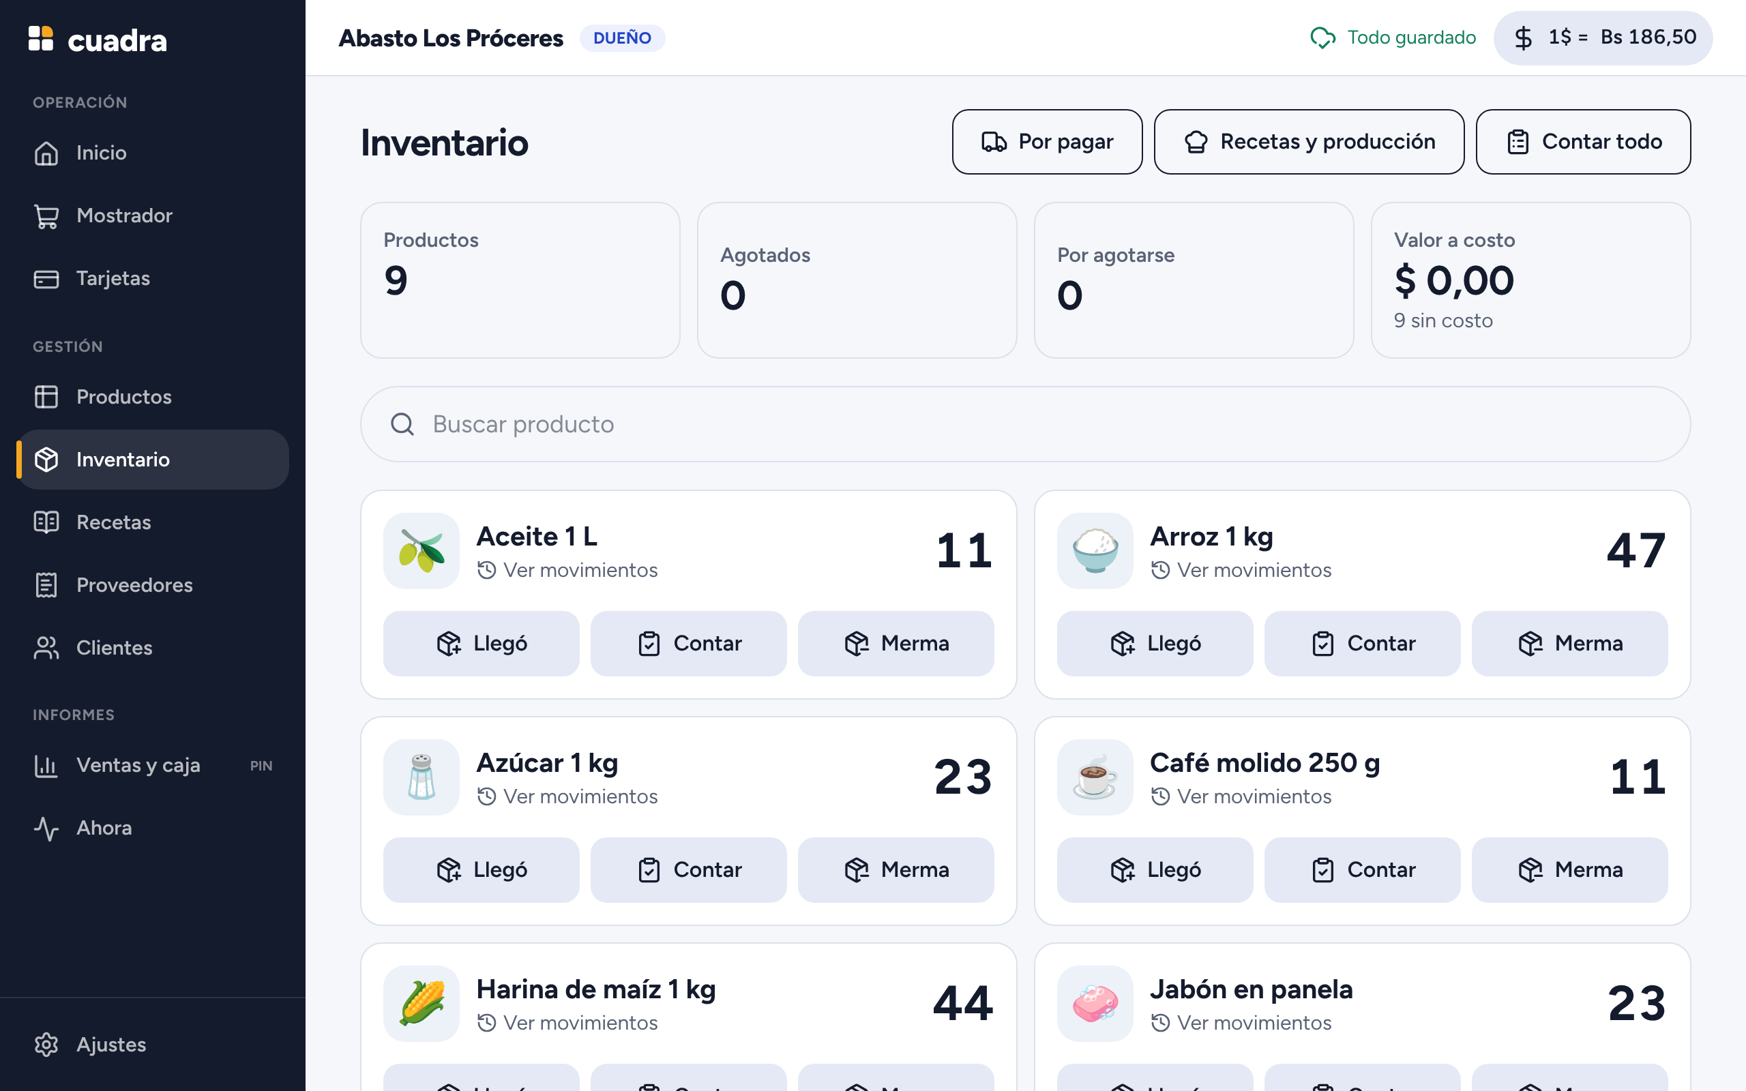View movimientos for Café molido 250 g

tap(1242, 796)
